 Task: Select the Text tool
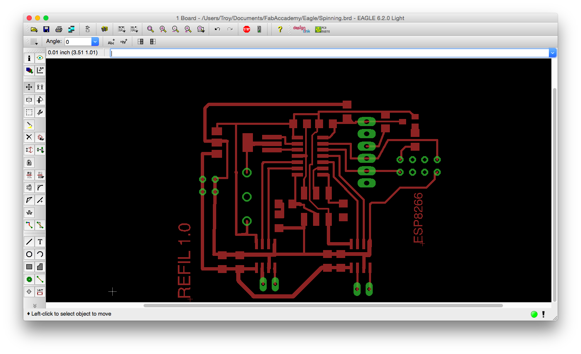click(x=40, y=242)
